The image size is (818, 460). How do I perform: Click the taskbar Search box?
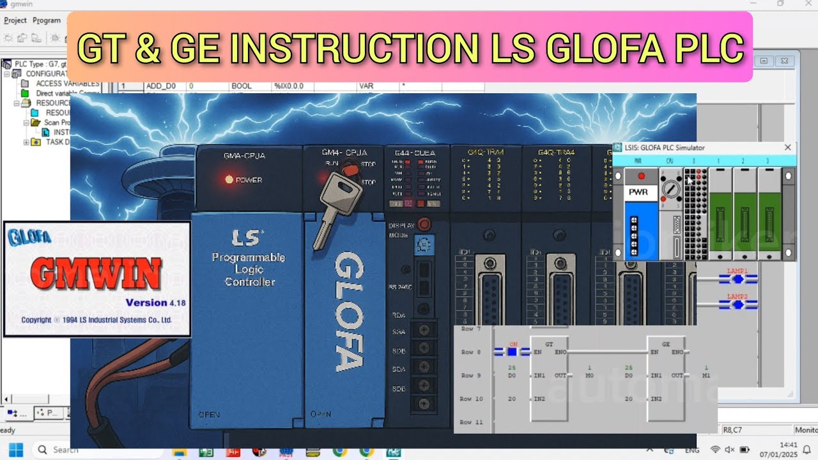tap(96, 450)
